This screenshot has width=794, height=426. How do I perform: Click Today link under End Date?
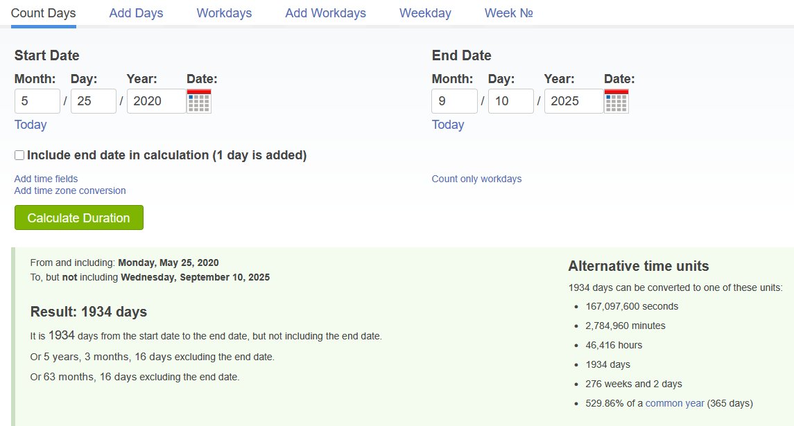448,125
